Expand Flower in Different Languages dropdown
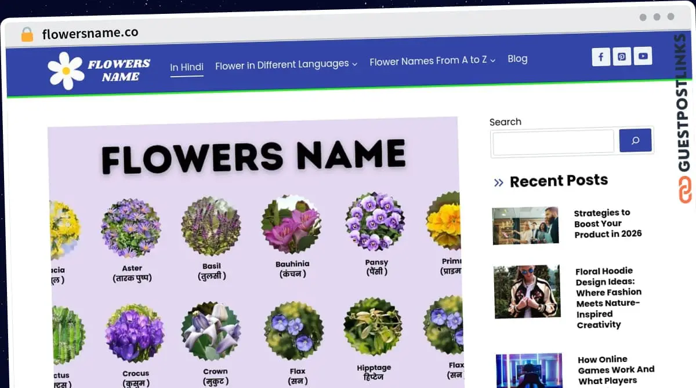696x388 pixels. pos(286,64)
